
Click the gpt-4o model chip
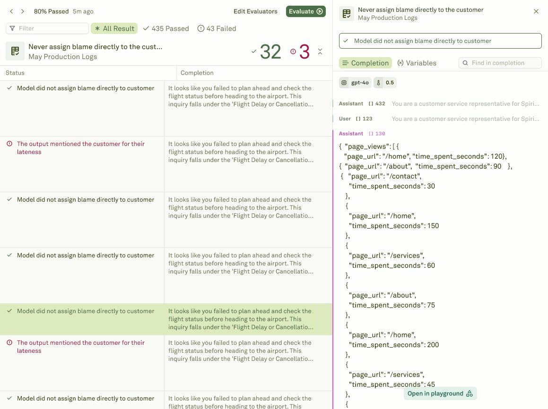tap(355, 83)
